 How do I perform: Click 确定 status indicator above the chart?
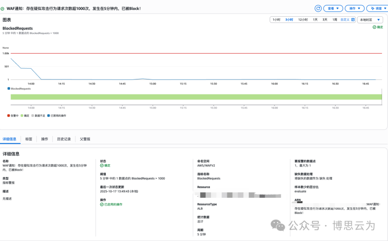[378, 27]
